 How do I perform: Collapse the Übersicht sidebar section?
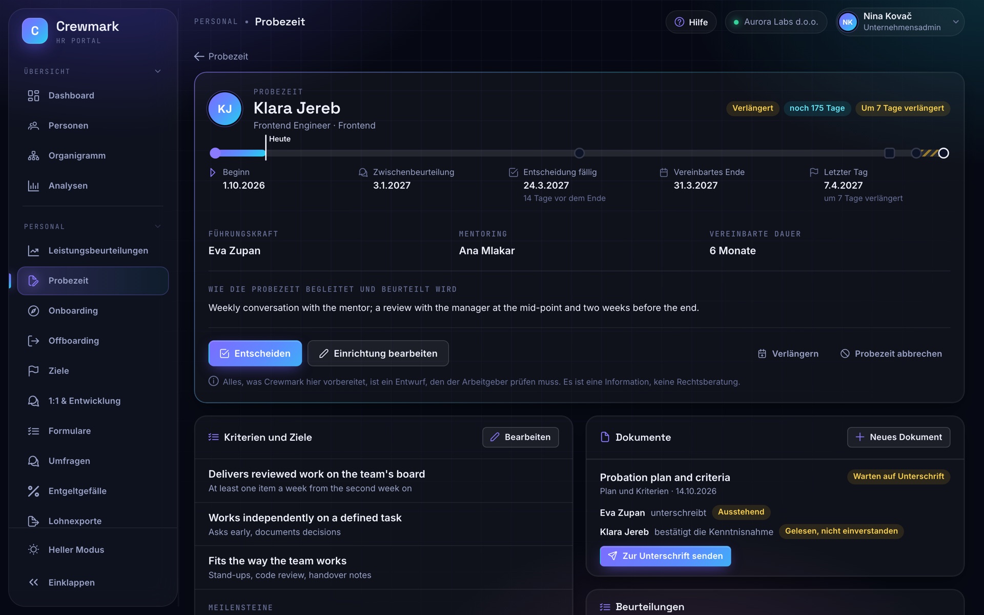[x=158, y=71]
